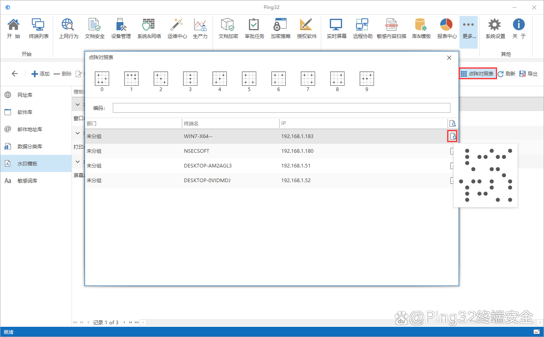Open 终端列表 terminal list
544x337 pixels.
click(38, 29)
